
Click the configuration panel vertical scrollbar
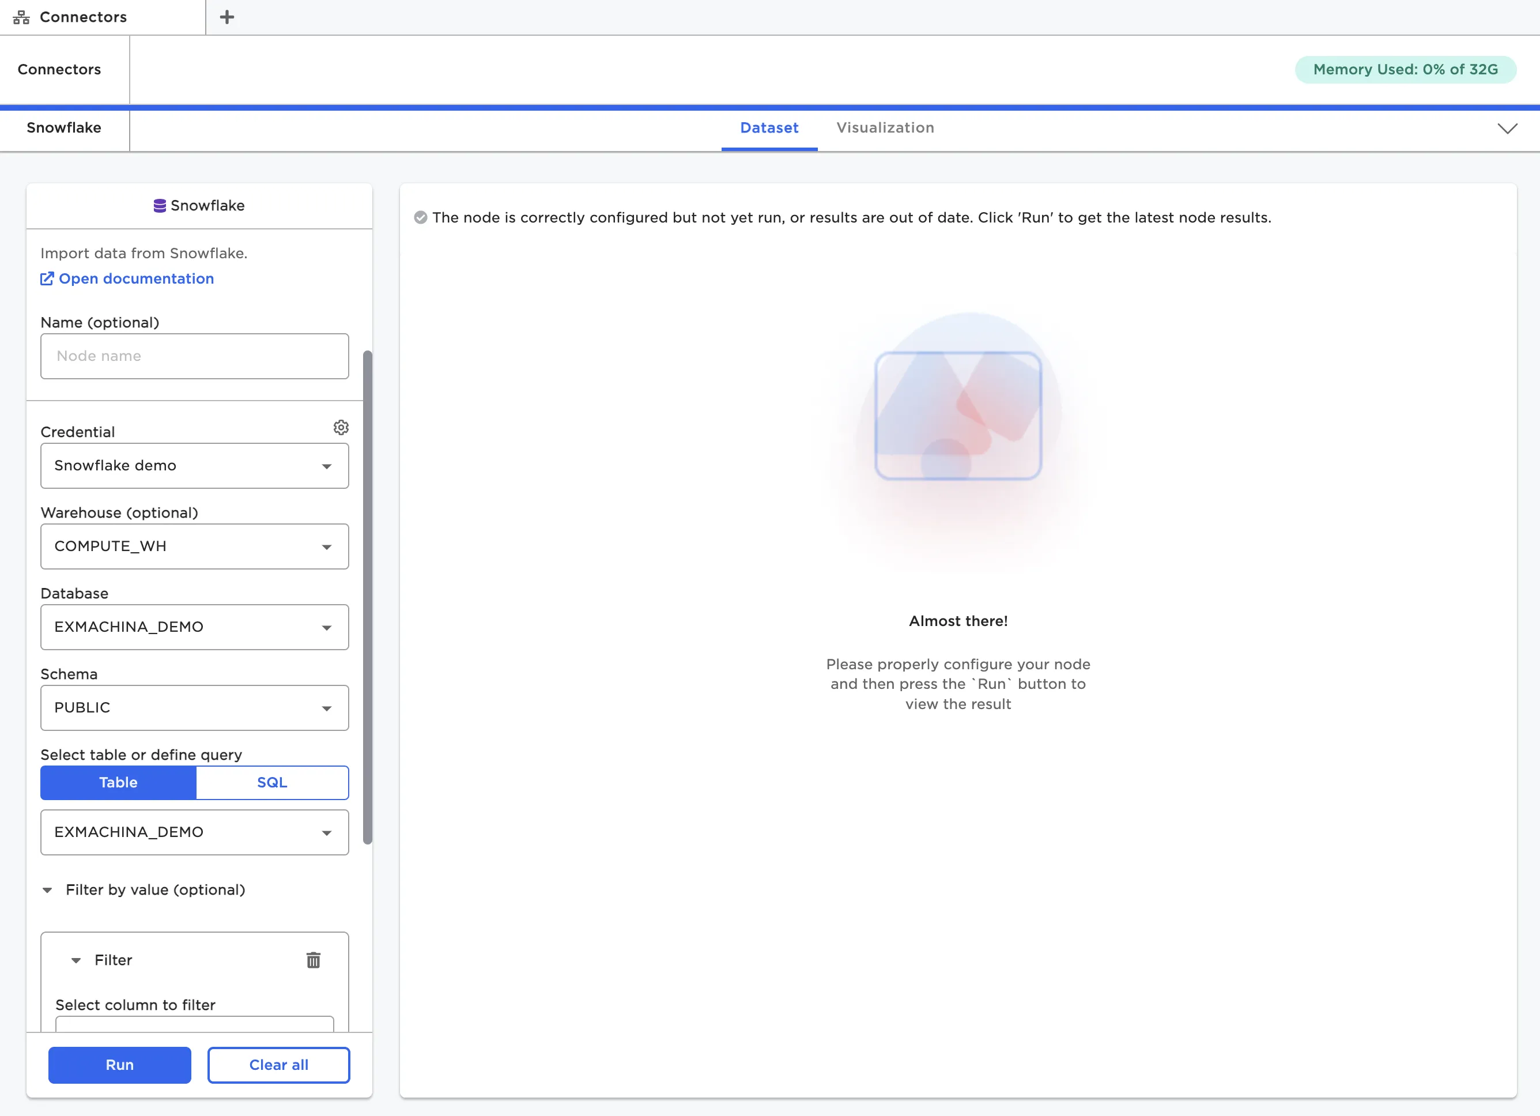tap(367, 598)
